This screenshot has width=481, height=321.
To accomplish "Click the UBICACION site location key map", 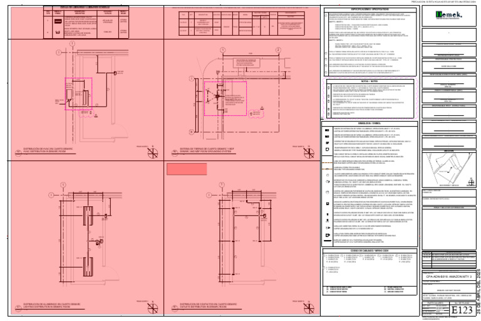I will pyautogui.click(x=449, y=169).
